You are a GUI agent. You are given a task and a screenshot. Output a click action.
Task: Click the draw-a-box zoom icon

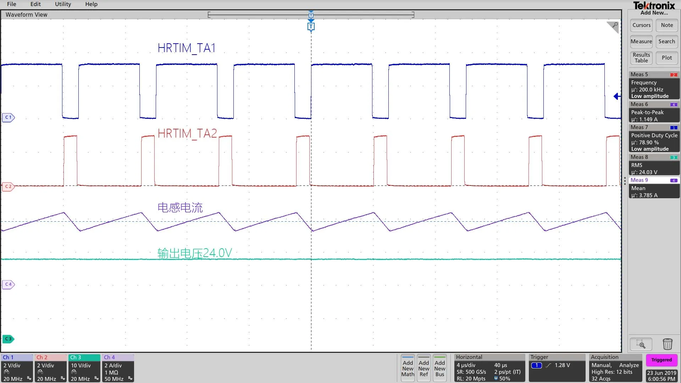tap(641, 344)
